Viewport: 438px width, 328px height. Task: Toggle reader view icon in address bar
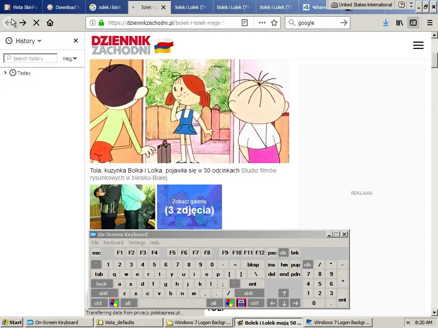[245, 23]
